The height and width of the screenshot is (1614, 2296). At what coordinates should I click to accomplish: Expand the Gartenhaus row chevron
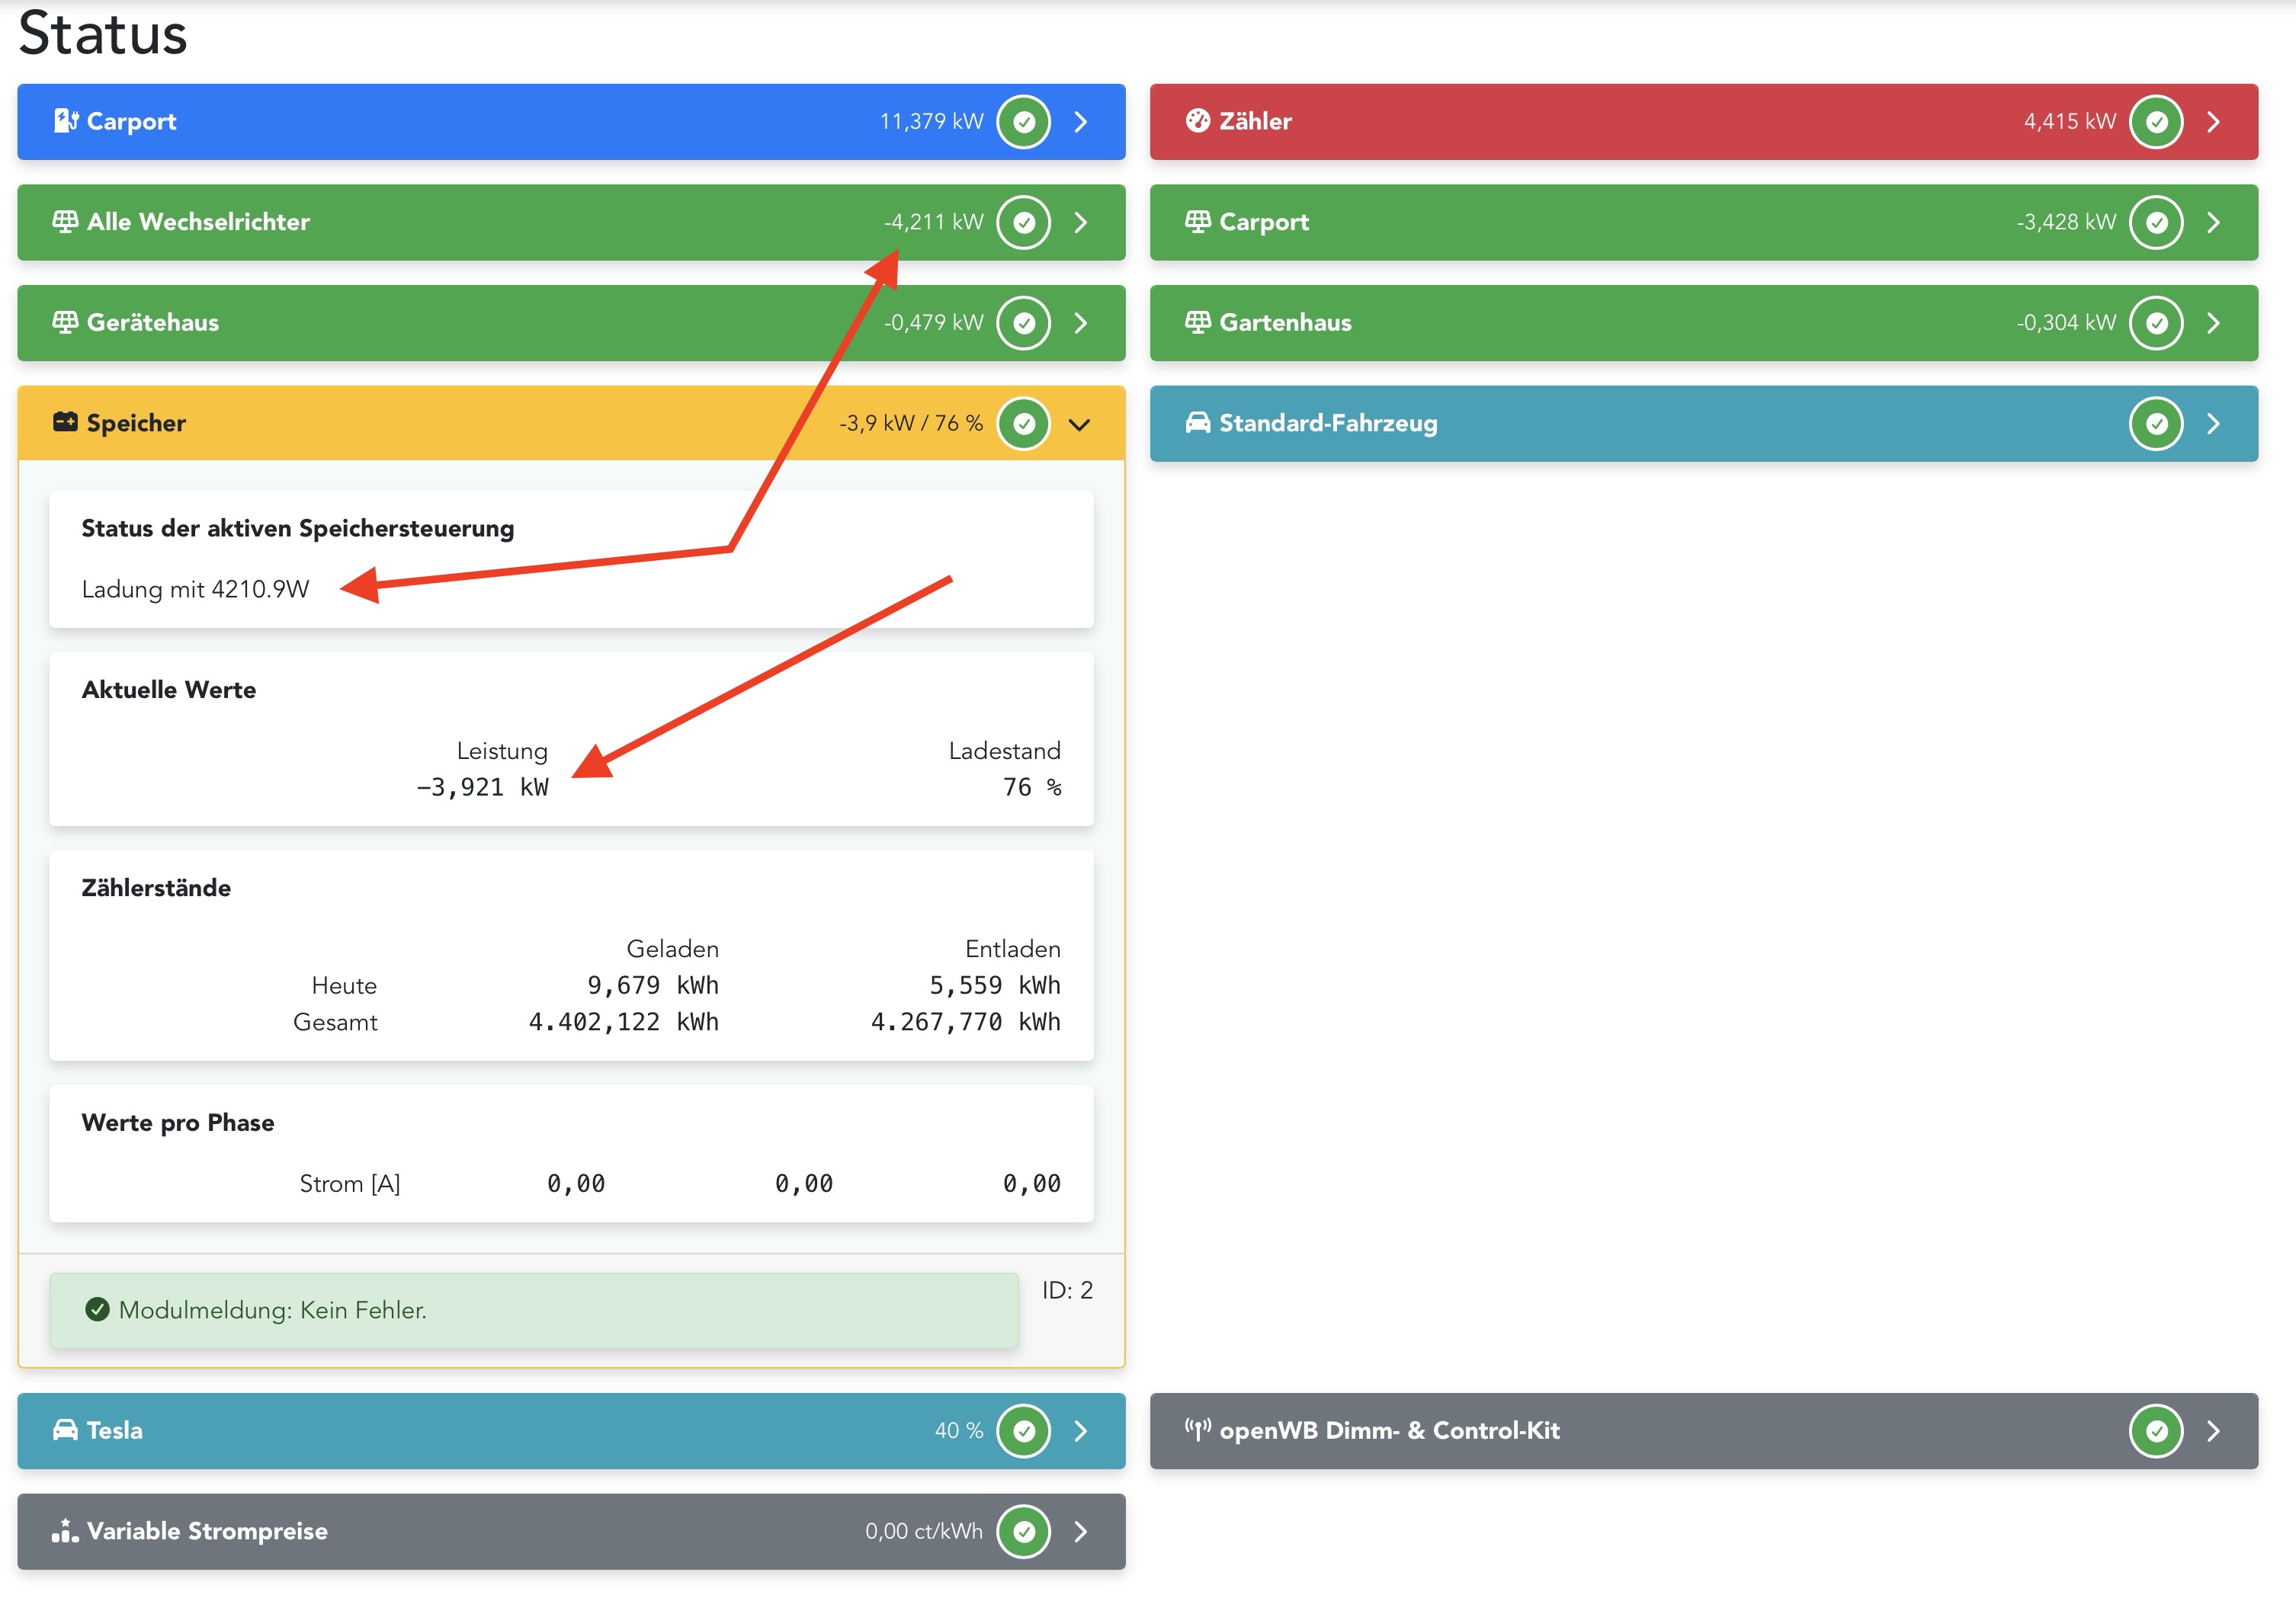pos(2213,323)
